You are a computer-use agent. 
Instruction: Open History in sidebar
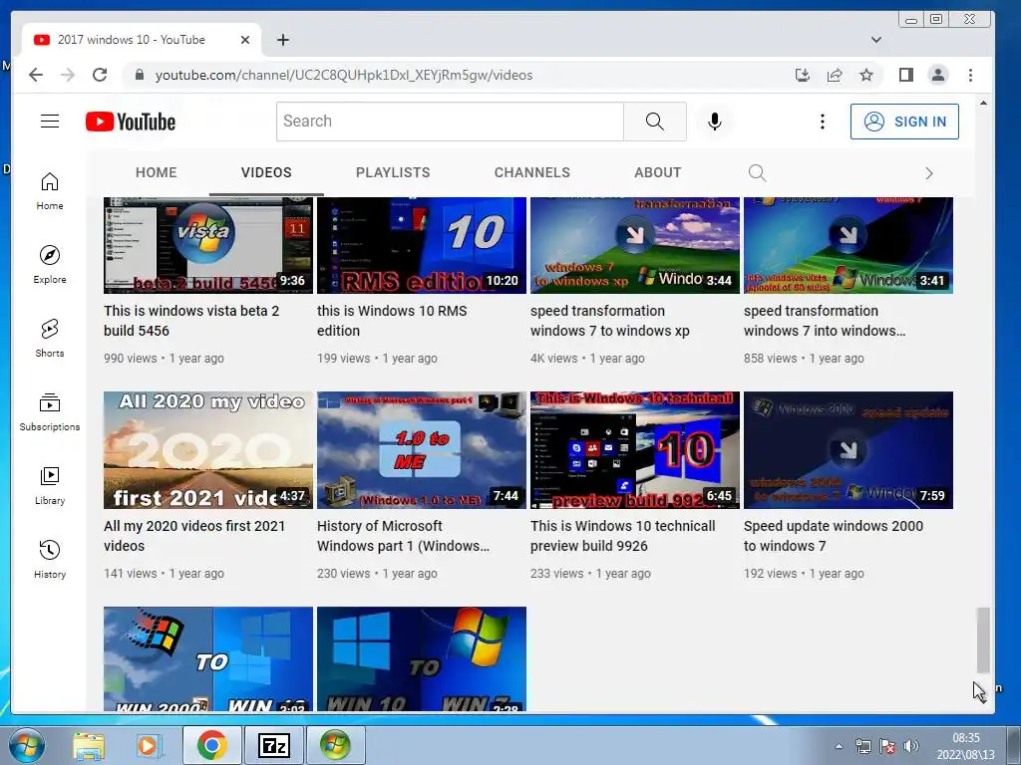50,560
